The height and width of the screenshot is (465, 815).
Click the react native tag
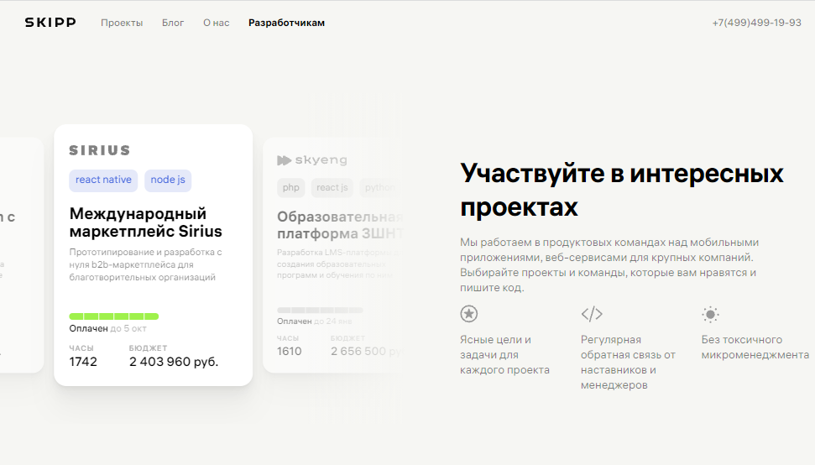[x=103, y=180]
